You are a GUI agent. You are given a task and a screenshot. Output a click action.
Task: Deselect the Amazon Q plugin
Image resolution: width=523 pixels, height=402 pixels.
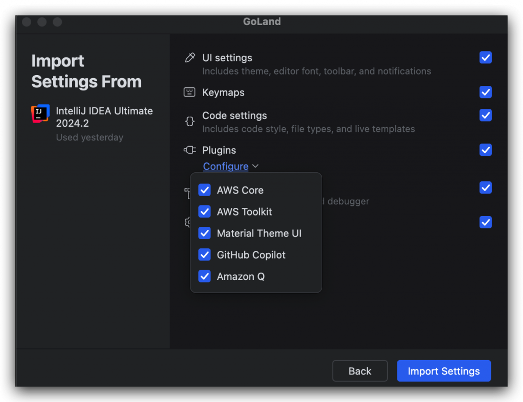pos(205,276)
